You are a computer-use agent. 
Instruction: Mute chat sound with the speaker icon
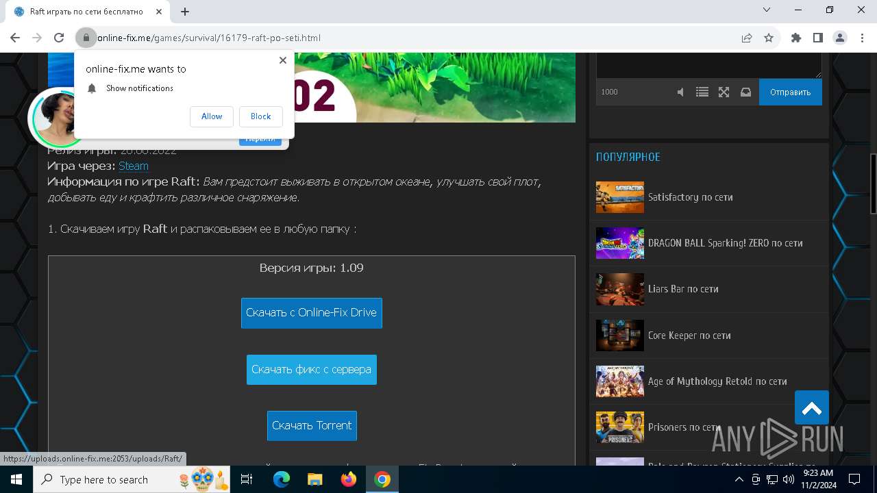[680, 92]
